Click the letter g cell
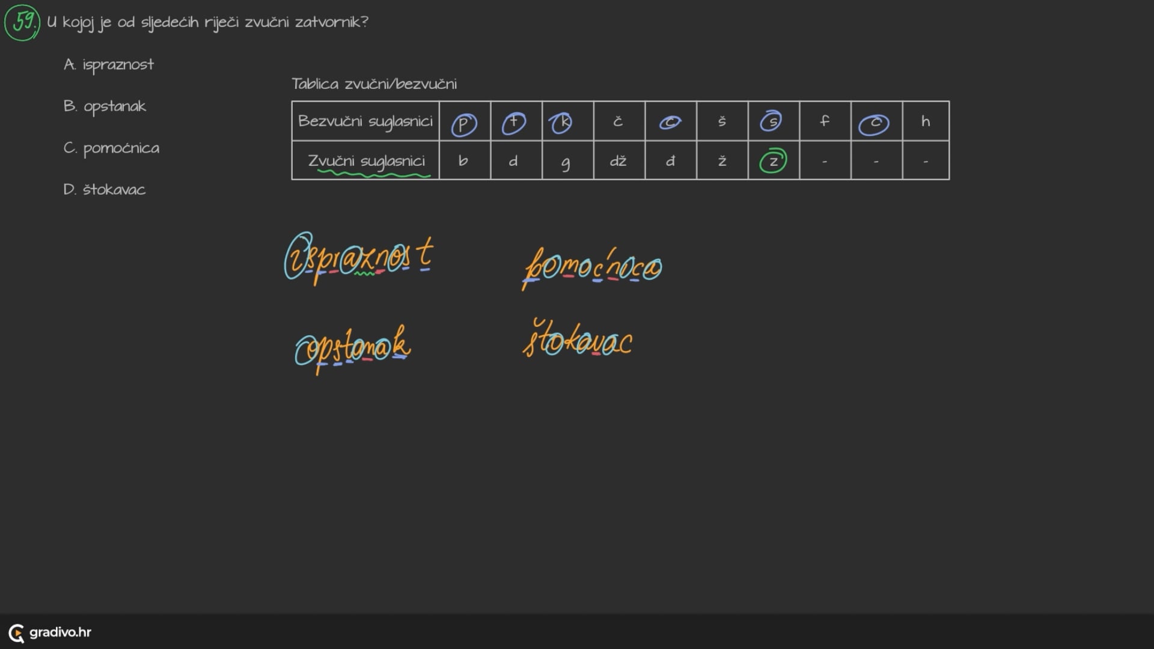The height and width of the screenshot is (649, 1154). pos(568,160)
